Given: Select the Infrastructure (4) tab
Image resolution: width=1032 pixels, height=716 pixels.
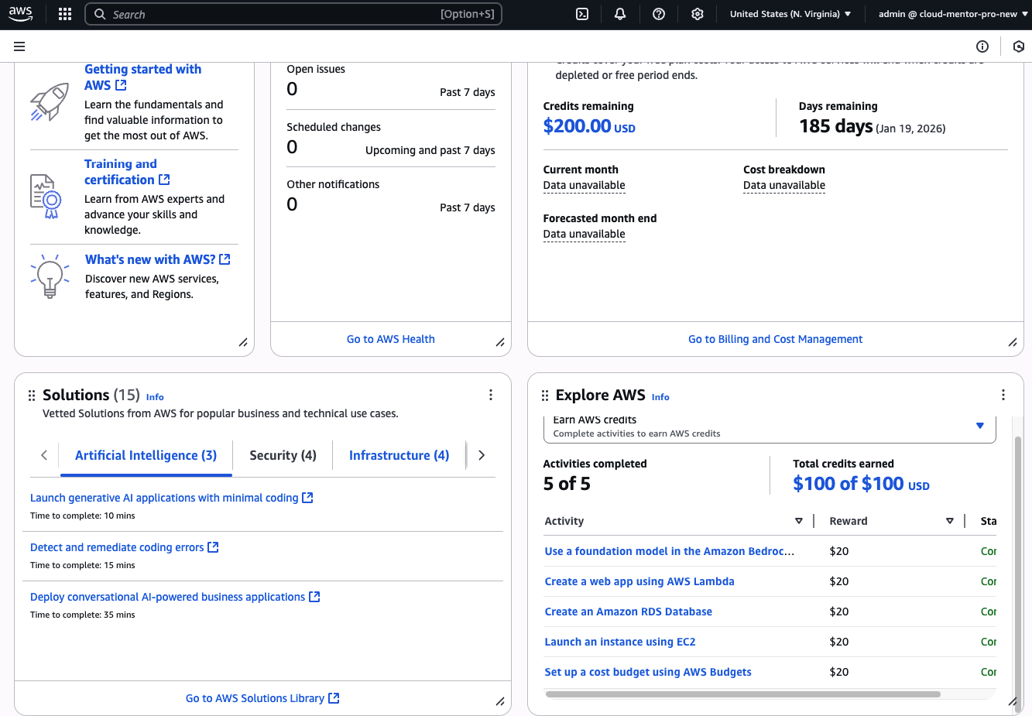Looking at the screenshot, I should coord(399,455).
